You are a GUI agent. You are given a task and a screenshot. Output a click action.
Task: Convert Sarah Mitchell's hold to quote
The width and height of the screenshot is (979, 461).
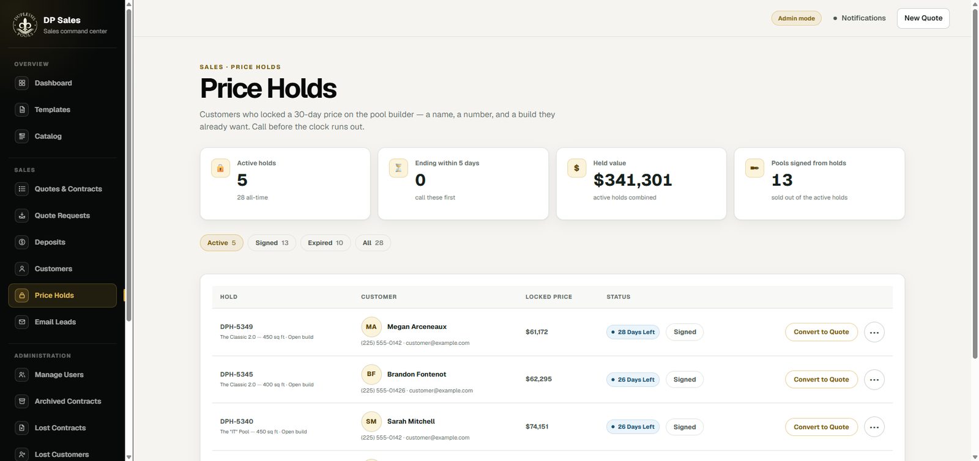click(821, 427)
